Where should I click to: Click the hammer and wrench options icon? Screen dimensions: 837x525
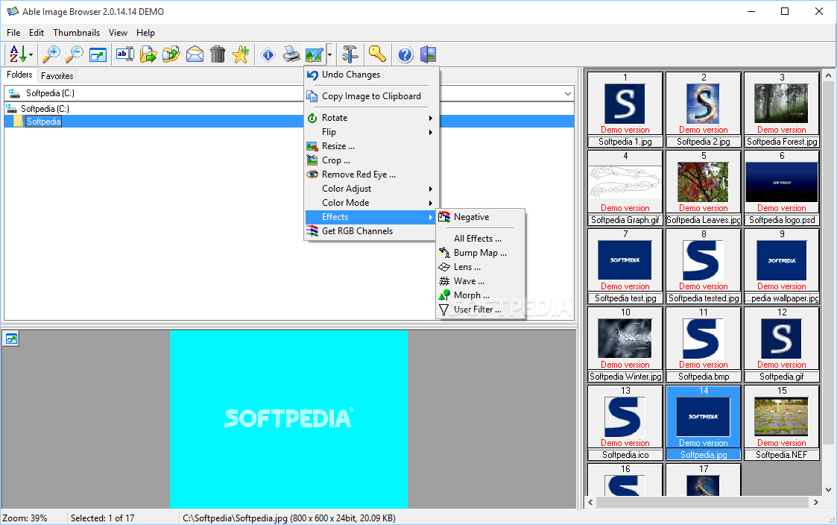coord(350,54)
